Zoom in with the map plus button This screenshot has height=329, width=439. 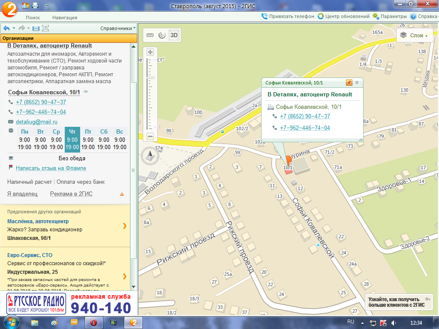[150, 52]
